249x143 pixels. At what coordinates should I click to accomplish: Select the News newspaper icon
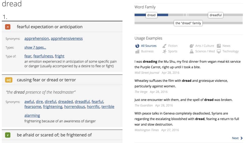219,46
